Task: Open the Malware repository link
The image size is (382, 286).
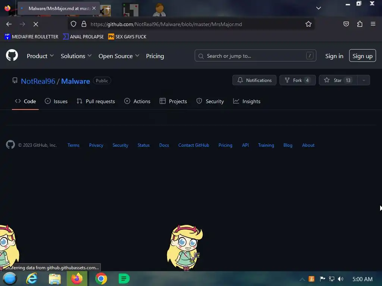Action: tap(75, 81)
